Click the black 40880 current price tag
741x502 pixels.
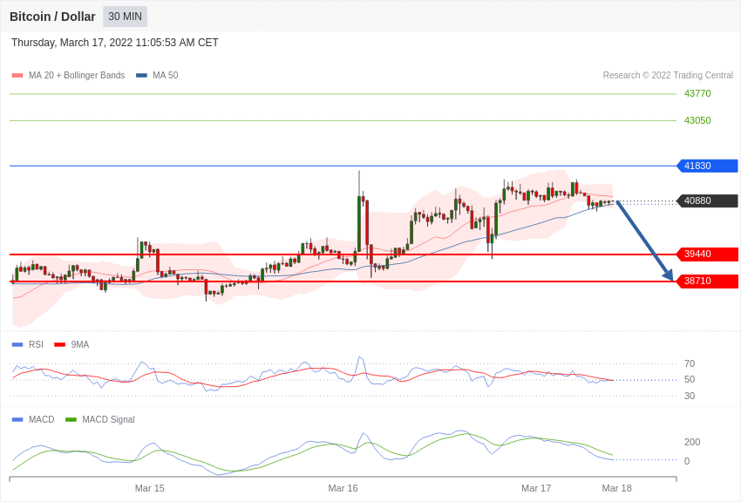[708, 200]
